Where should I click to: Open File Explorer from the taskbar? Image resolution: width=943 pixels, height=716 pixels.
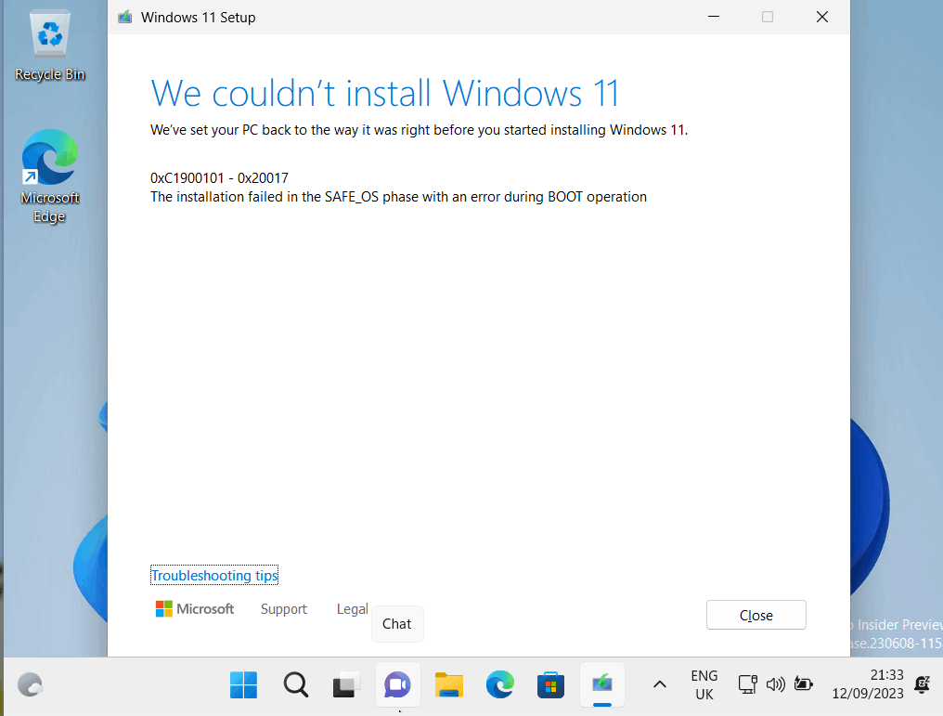pyautogui.click(x=448, y=684)
